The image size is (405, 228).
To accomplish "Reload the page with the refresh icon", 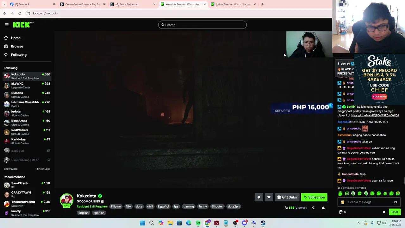I will pyautogui.click(x=20, y=13).
